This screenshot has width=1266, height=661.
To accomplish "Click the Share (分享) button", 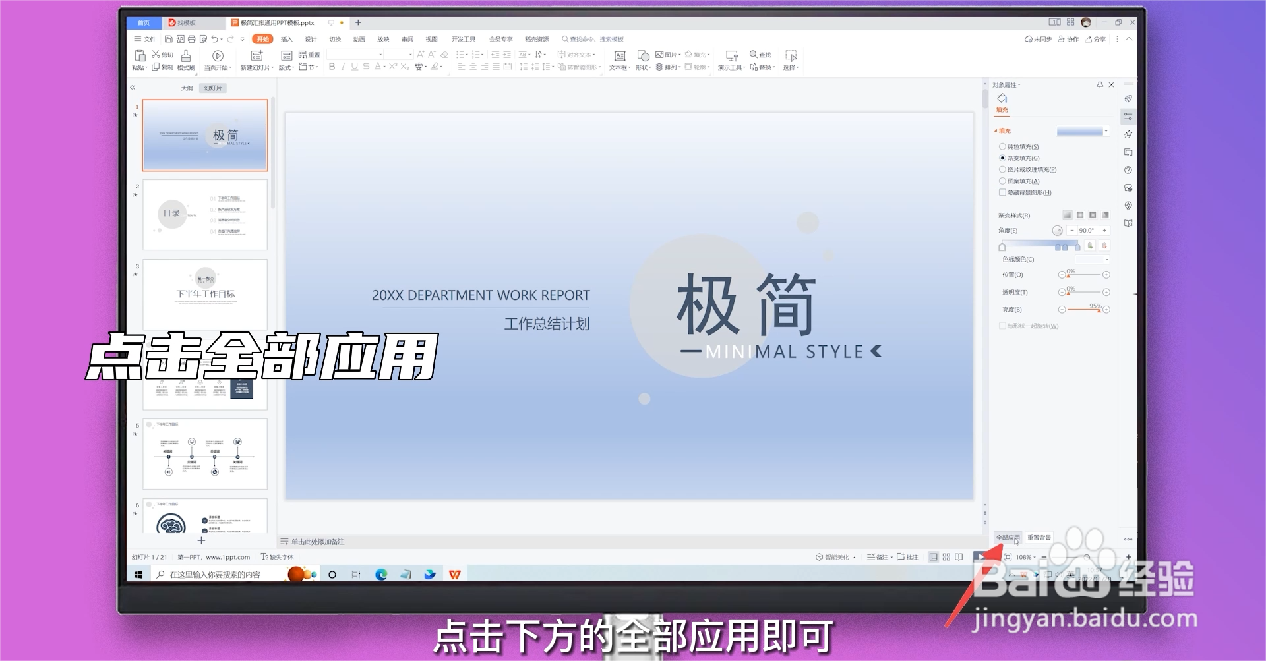I will 1096,40.
